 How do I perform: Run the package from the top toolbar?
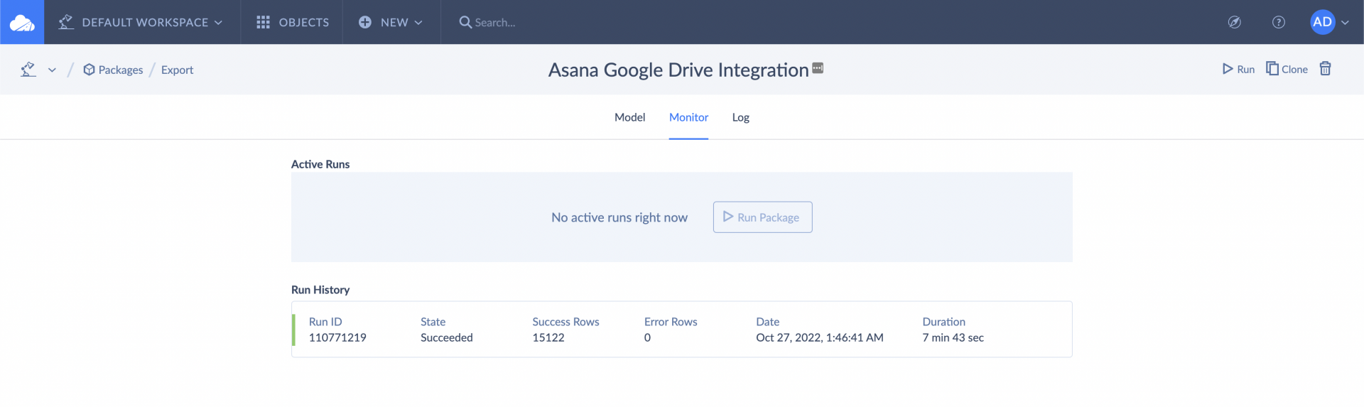[x=1238, y=69]
